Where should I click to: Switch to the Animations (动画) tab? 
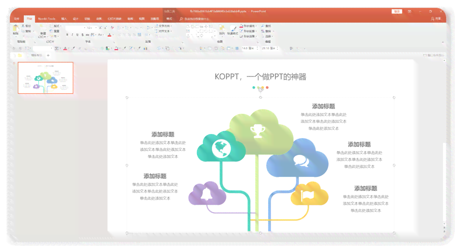point(99,18)
